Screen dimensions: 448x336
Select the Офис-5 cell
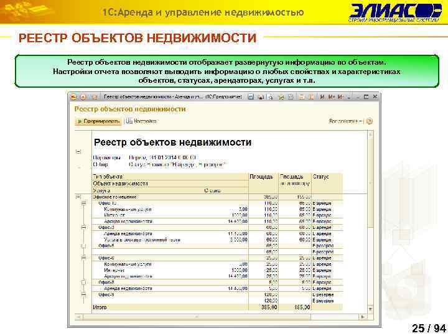(x=170, y=246)
